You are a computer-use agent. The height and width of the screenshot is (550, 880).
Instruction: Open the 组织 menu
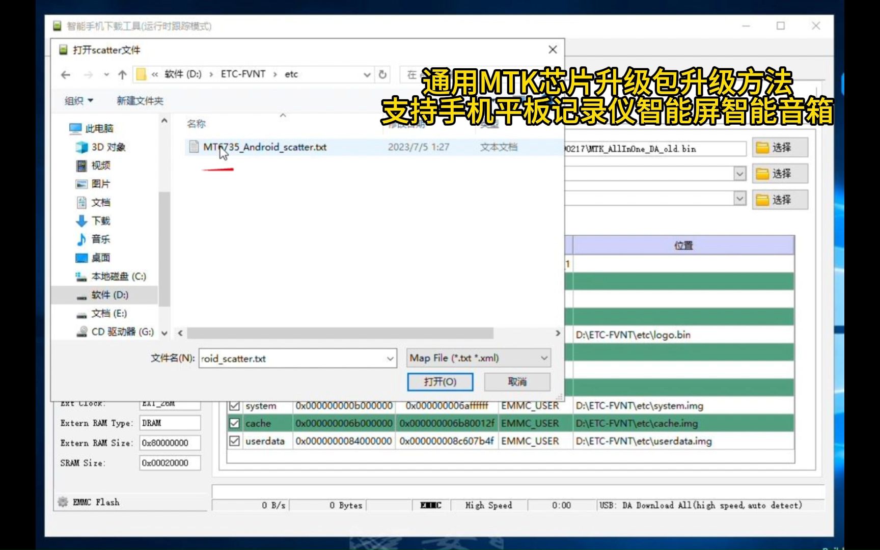pos(79,101)
